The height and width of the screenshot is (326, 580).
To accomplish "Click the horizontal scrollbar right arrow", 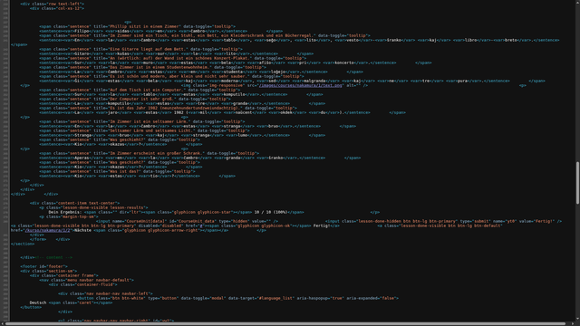I will [x=573, y=324].
